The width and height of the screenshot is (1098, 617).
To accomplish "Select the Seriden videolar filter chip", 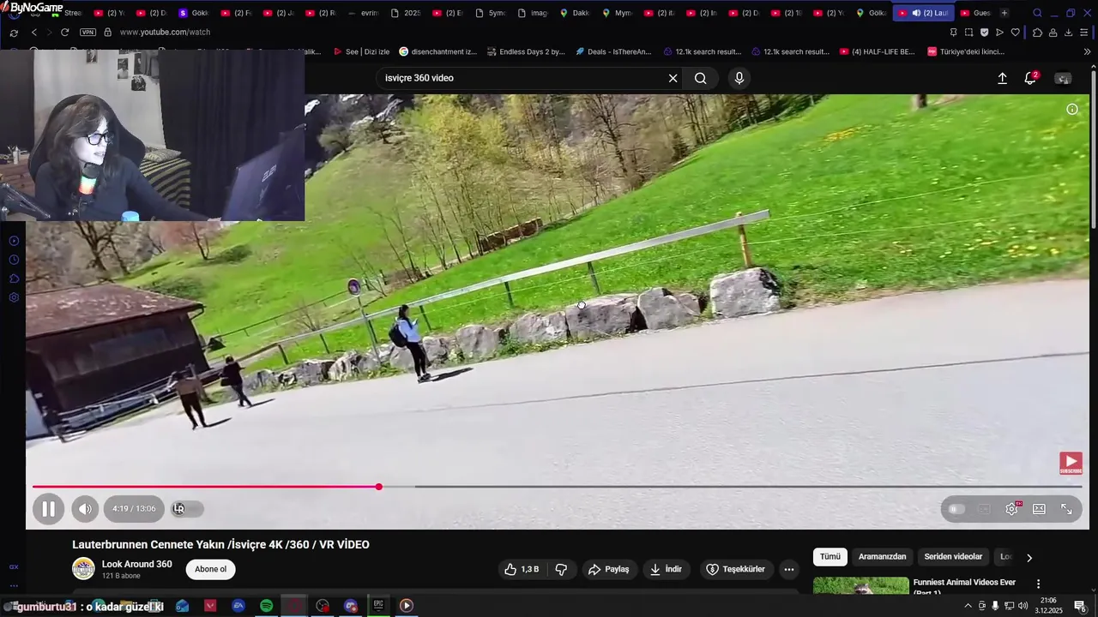I will [953, 557].
